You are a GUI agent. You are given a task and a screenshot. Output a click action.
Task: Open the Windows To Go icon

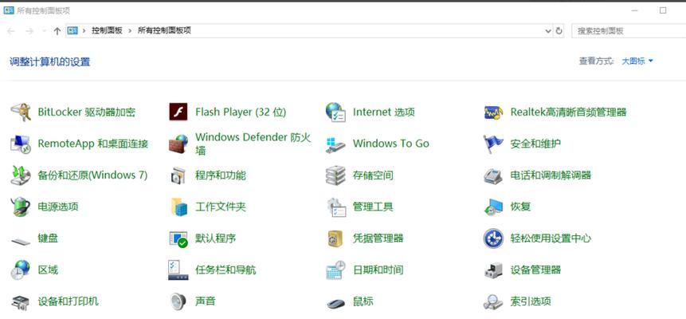point(335,144)
